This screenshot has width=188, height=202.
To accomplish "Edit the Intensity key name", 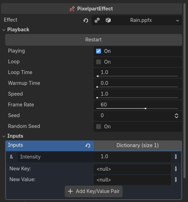I will click(55, 157).
